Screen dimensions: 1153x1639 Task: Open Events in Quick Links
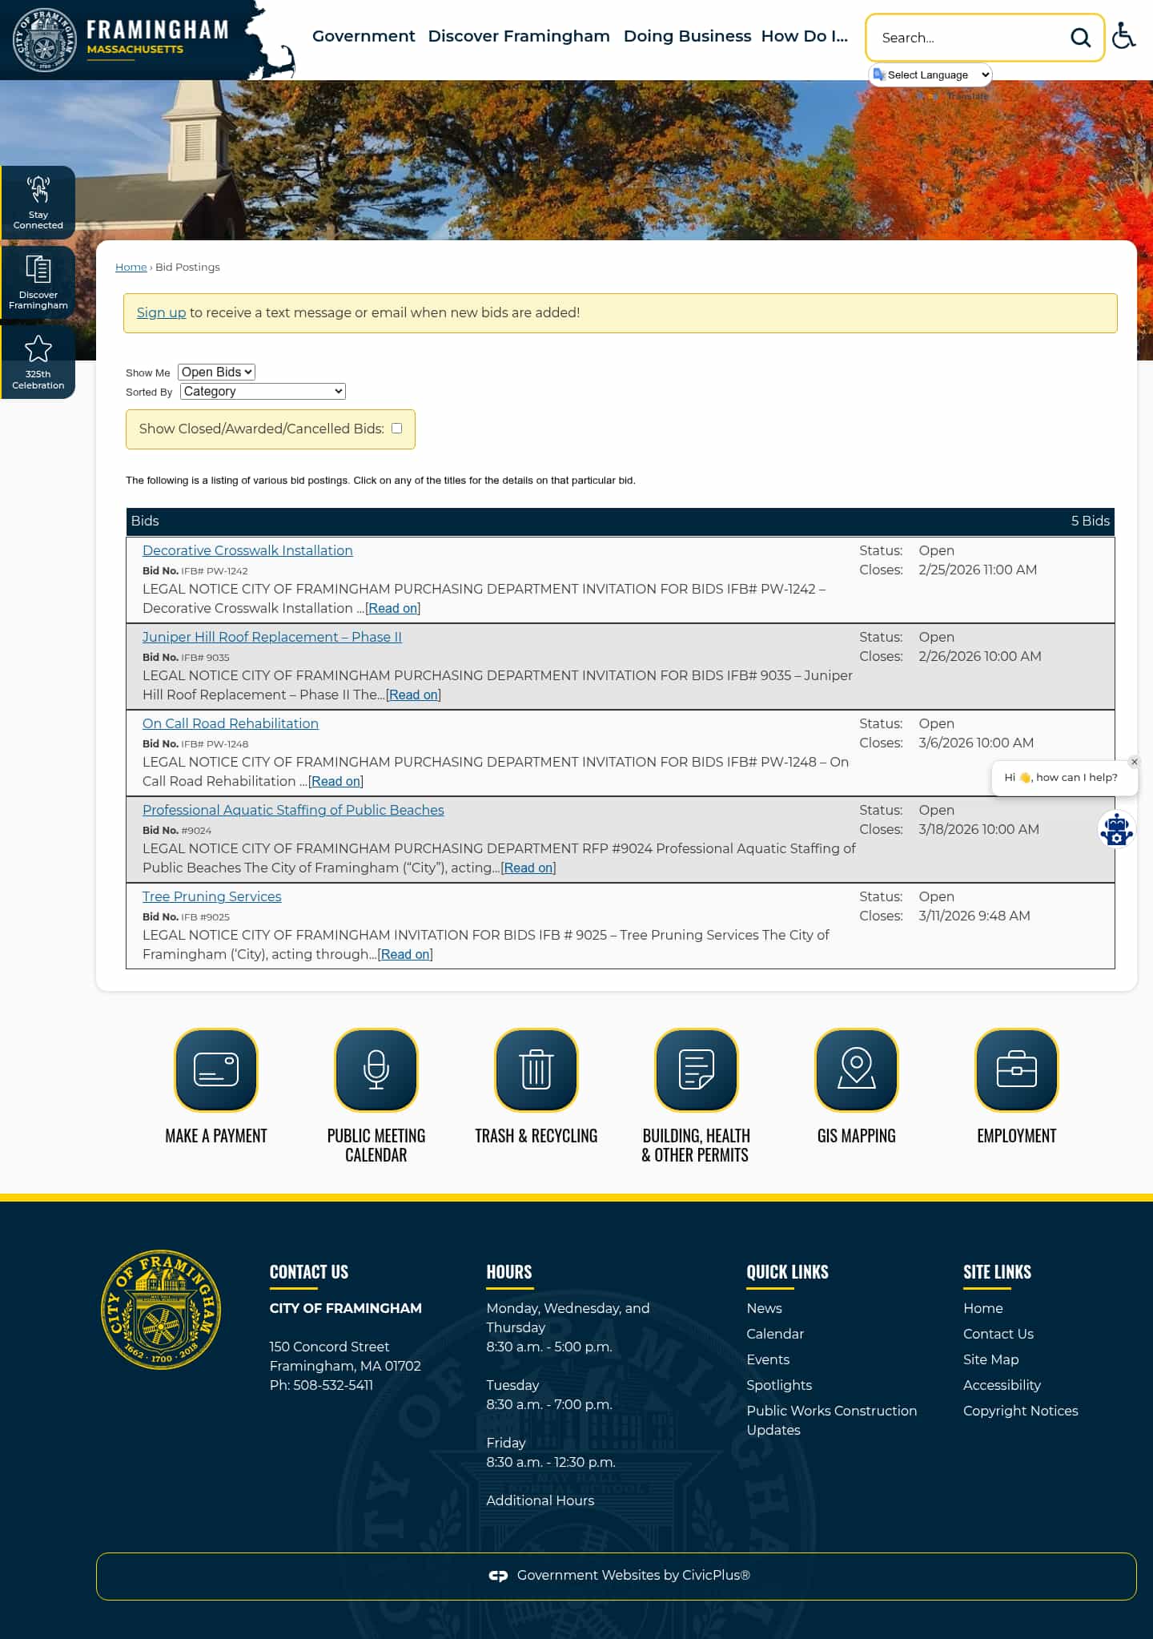click(x=768, y=1359)
